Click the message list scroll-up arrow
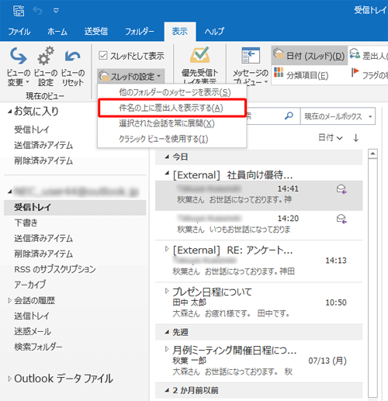This screenshot has width=388, height=401. coord(372,154)
